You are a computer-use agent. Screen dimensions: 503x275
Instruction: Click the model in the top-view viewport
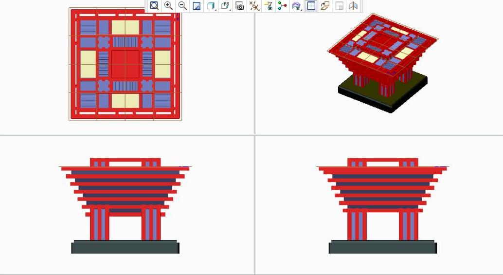tap(126, 64)
